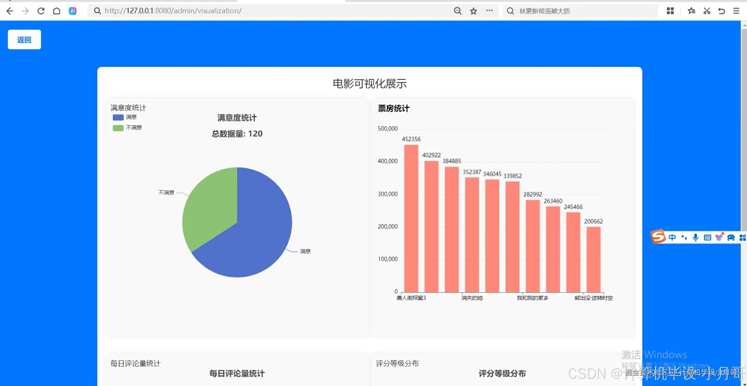This screenshot has width=747, height=386.
Task: Change Sogou input method skin
Action: [719, 237]
